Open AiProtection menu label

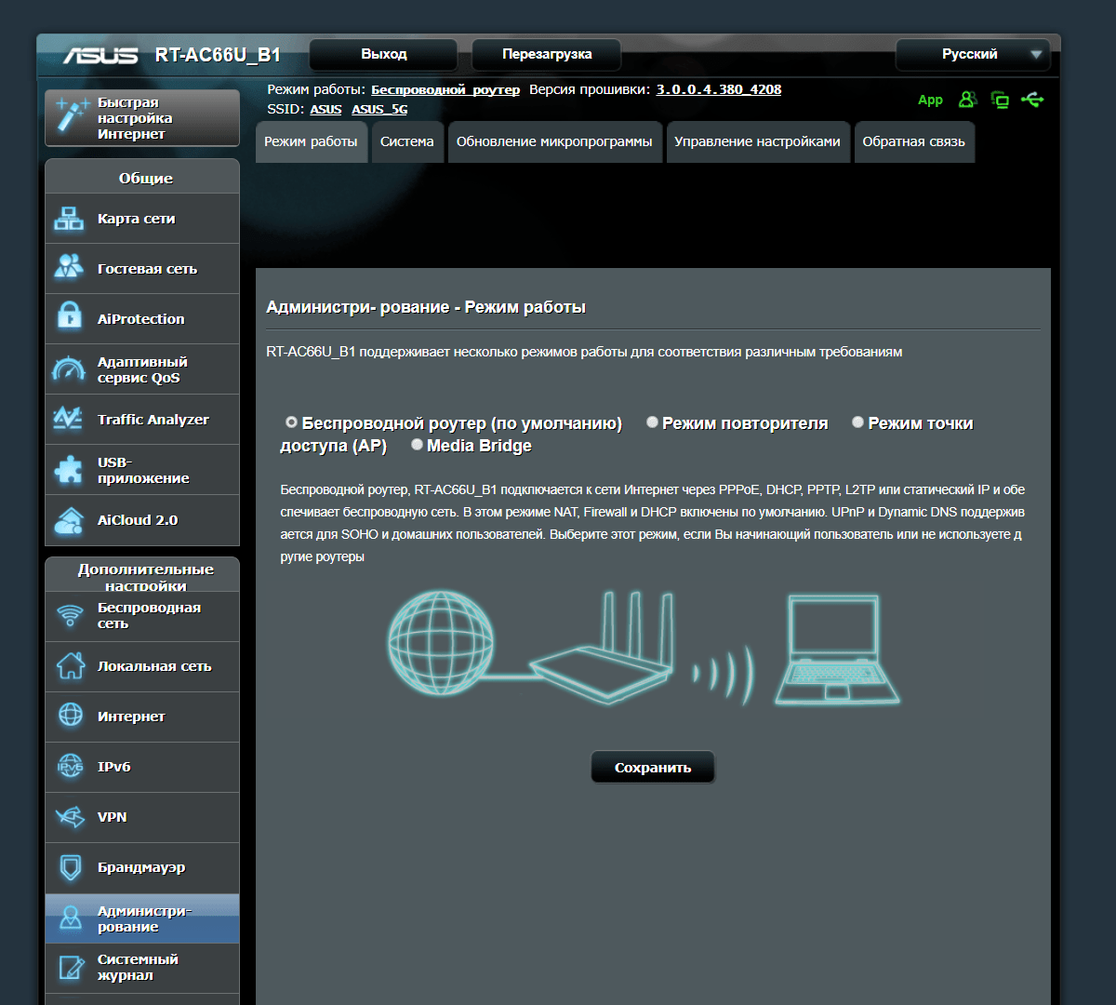(141, 319)
